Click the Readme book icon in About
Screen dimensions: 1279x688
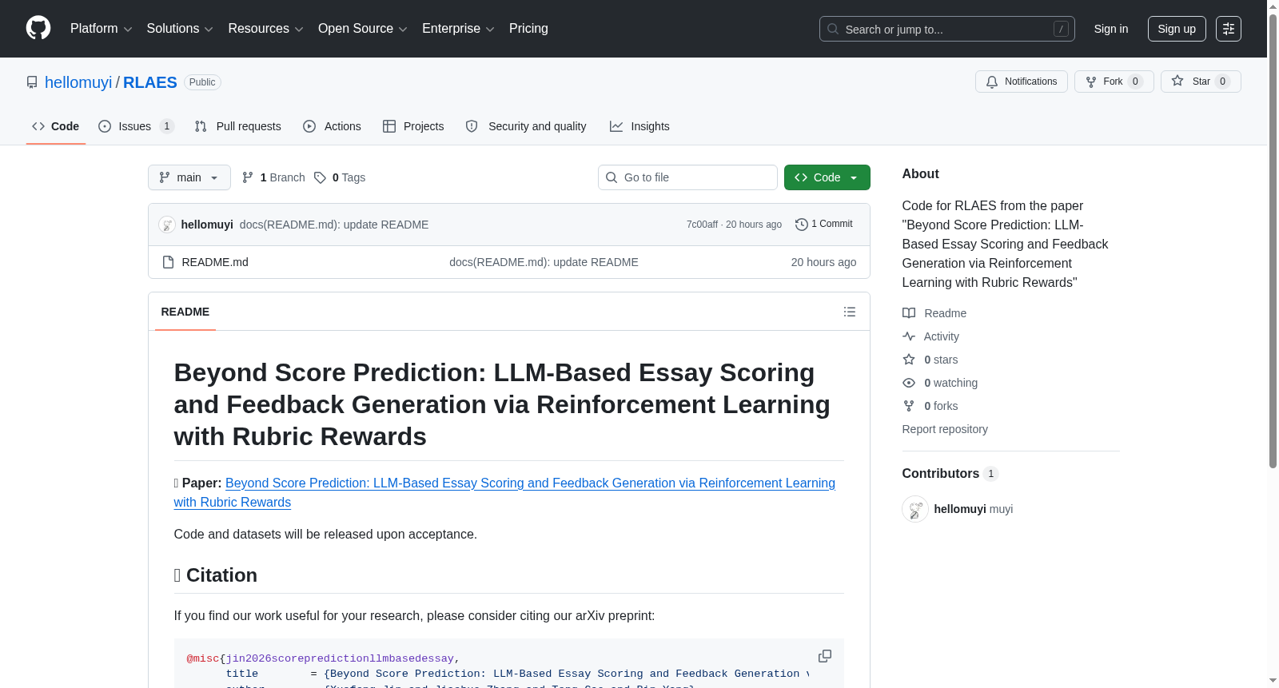click(x=909, y=313)
